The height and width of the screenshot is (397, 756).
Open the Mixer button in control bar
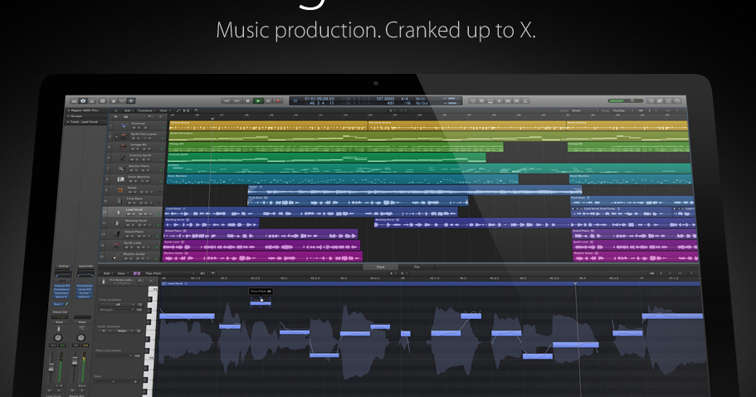(123, 100)
